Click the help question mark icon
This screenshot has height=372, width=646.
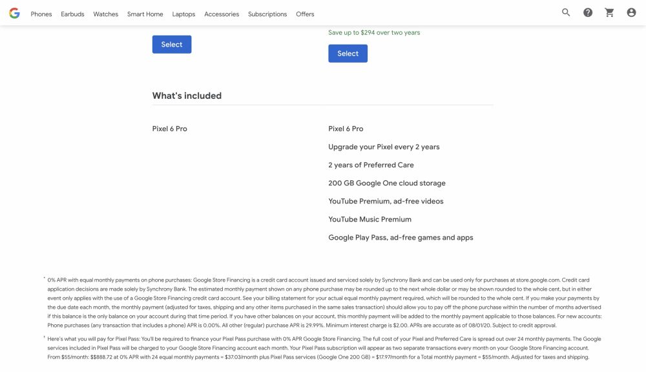588,13
